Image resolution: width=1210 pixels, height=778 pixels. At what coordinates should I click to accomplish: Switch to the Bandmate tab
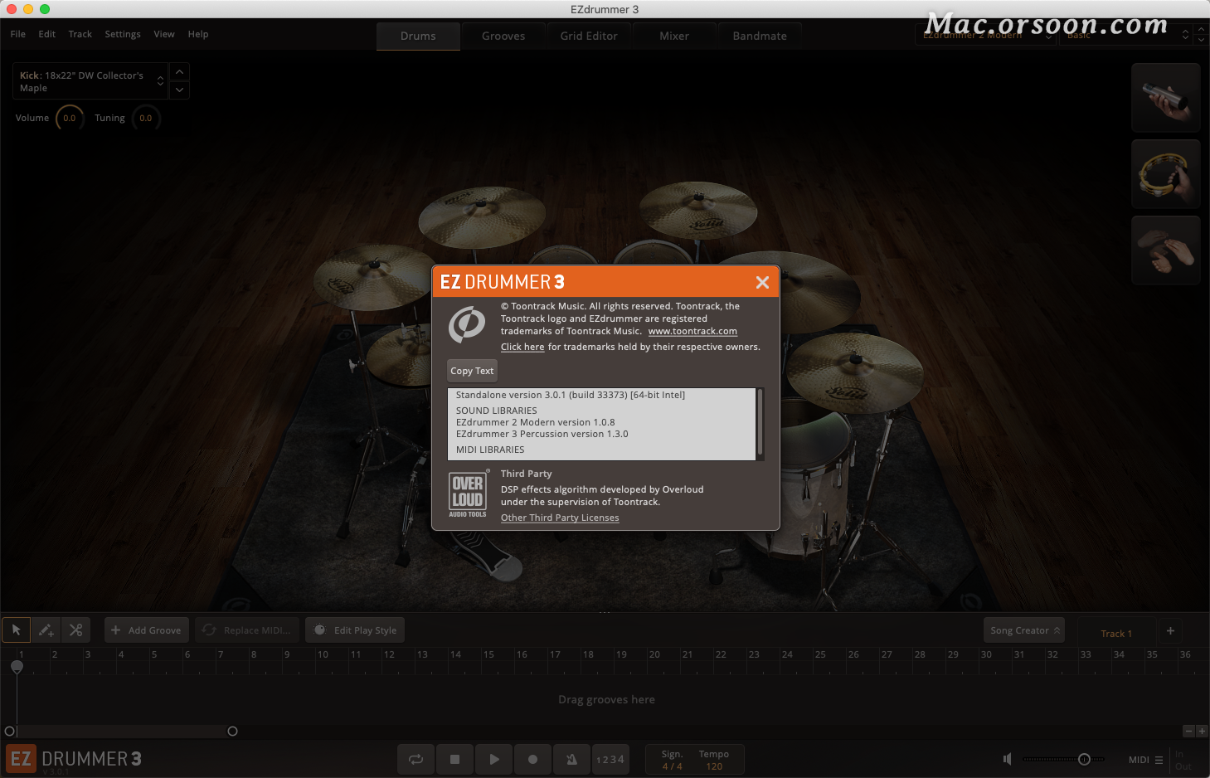point(760,36)
